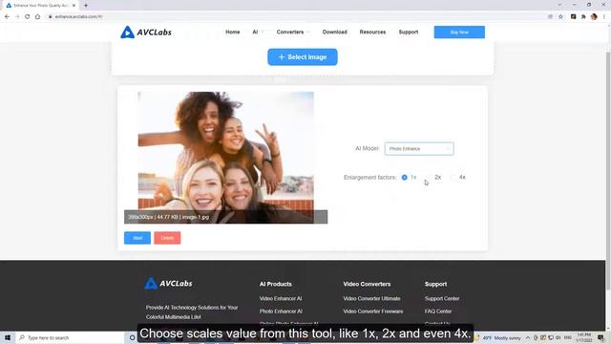Open a new browser tab with plus

(x=86, y=6)
